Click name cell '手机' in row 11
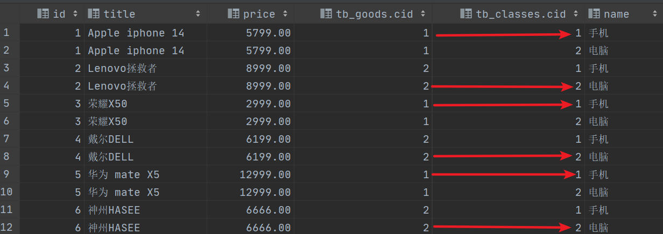The width and height of the screenshot is (663, 234). pos(598,210)
